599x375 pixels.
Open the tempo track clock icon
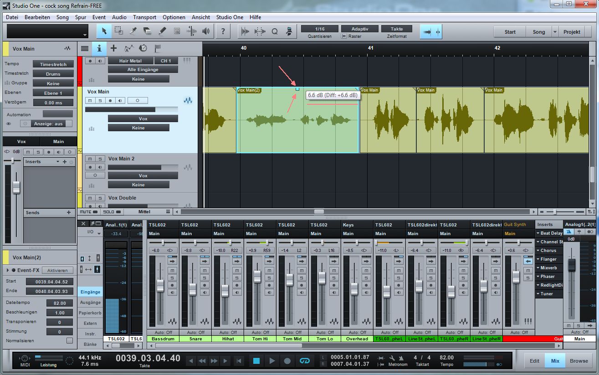(x=143, y=48)
